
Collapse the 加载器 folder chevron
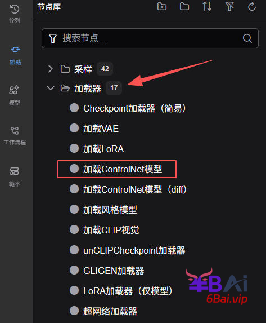pyautogui.click(x=51, y=88)
